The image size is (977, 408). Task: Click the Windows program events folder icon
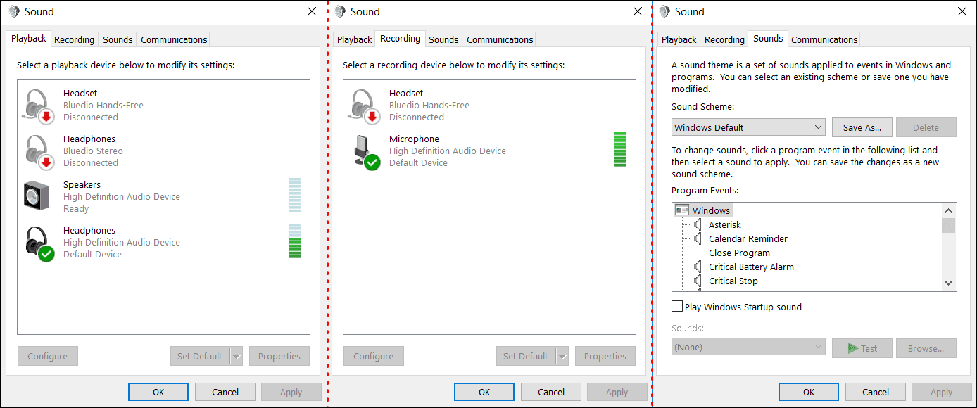coord(681,210)
